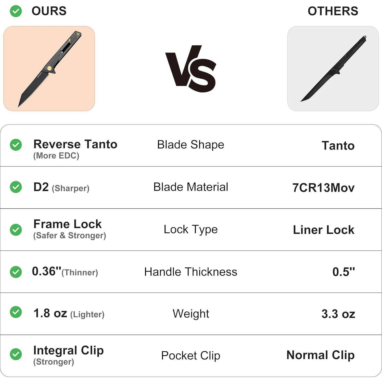Click the Liner Lock value text
Screen dimensions: 382x382
323,230
